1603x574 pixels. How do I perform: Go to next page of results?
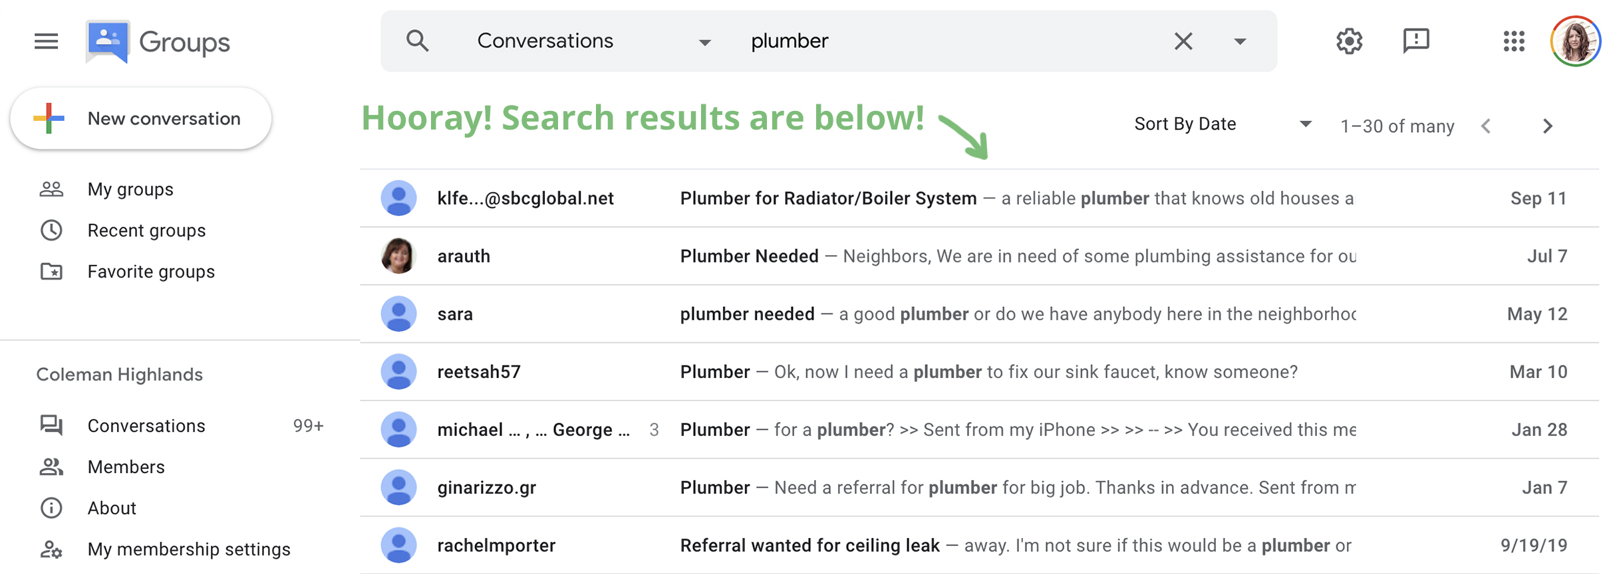(x=1548, y=126)
